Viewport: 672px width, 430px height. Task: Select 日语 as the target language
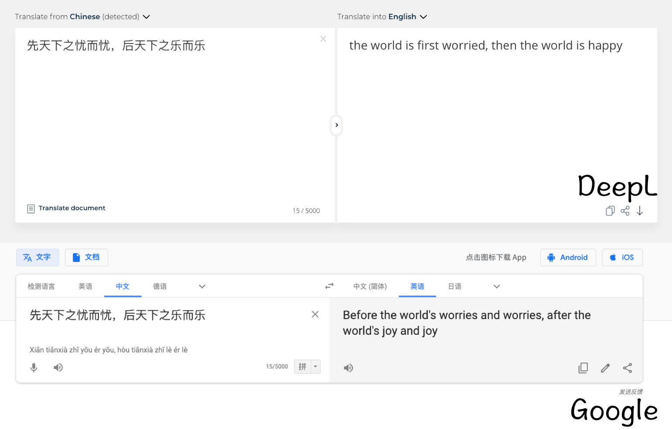coord(455,286)
